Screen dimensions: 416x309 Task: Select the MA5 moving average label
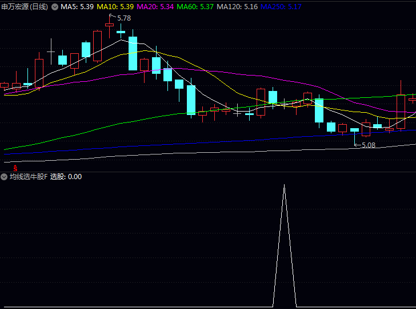tap(77, 7)
